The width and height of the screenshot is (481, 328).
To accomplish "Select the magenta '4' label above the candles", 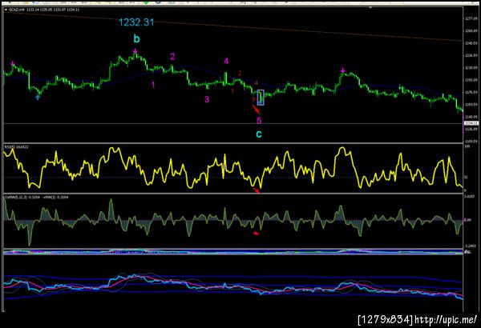I will coord(226,61).
